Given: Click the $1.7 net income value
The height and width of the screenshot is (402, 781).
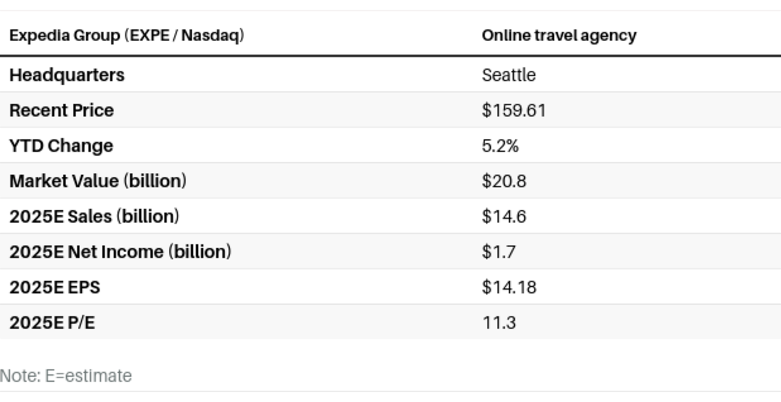Looking at the screenshot, I should (x=498, y=251).
